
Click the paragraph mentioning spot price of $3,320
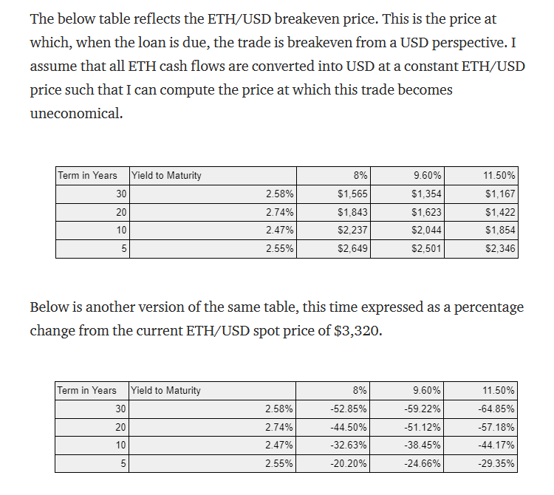tap(276, 318)
